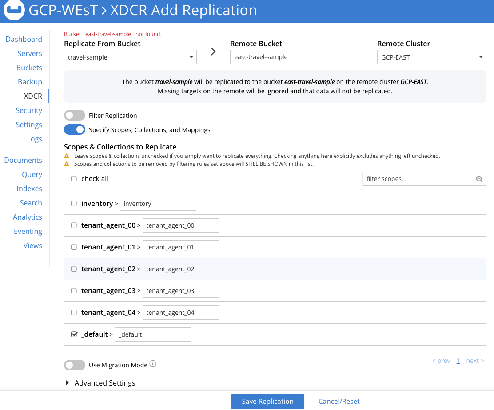Disable Specify Scopes, Collections, and Mappings switch
The image size is (494, 410).
(x=75, y=129)
